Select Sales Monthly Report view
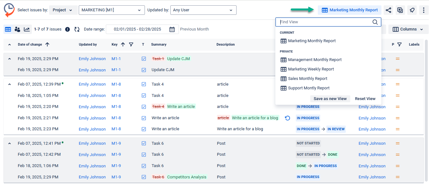The width and height of the screenshot is (429, 185). [x=307, y=79]
